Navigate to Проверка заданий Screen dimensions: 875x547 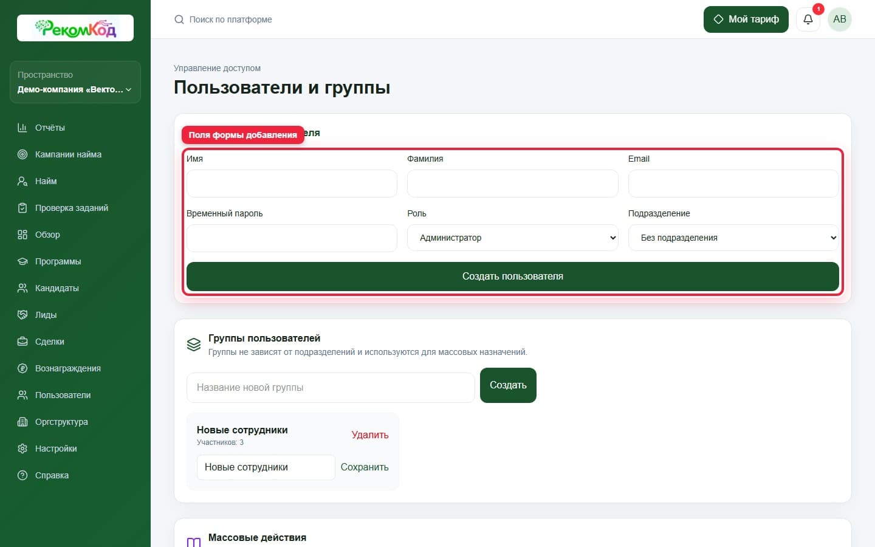coord(75,208)
